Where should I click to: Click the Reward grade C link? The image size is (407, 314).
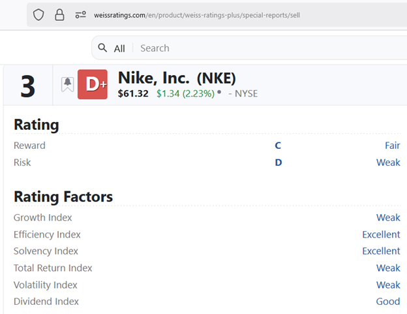pyautogui.click(x=278, y=146)
